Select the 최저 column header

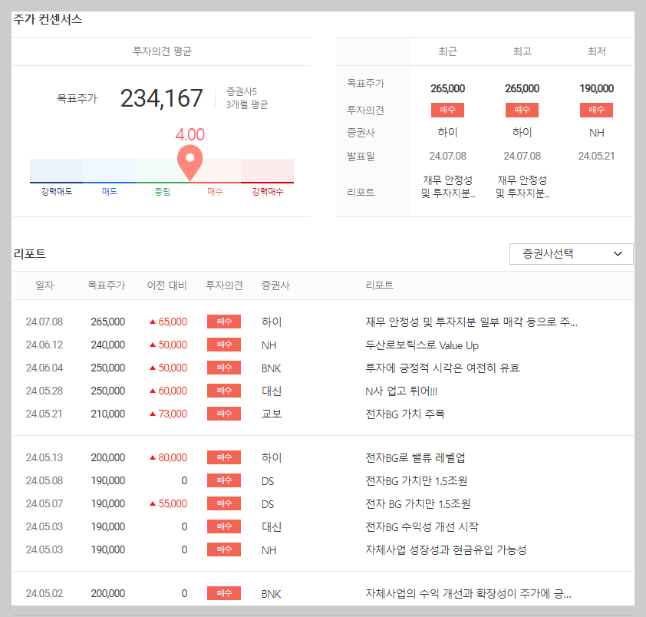coord(596,51)
